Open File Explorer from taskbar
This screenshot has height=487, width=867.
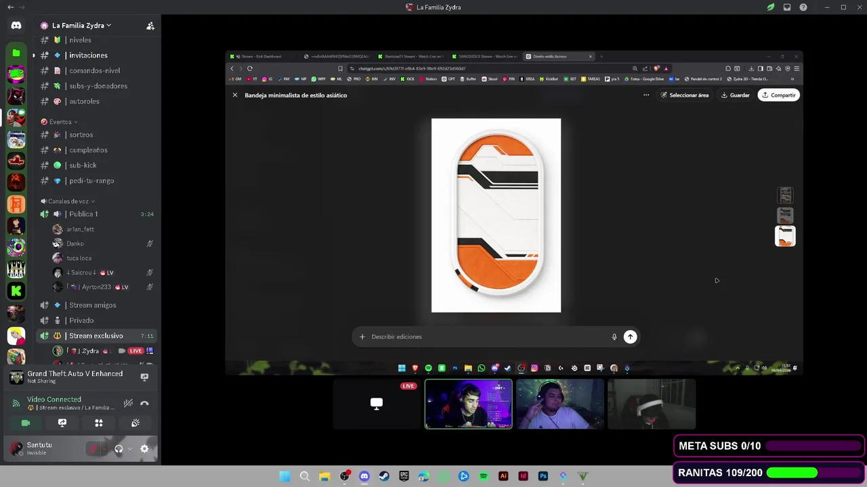(x=324, y=476)
